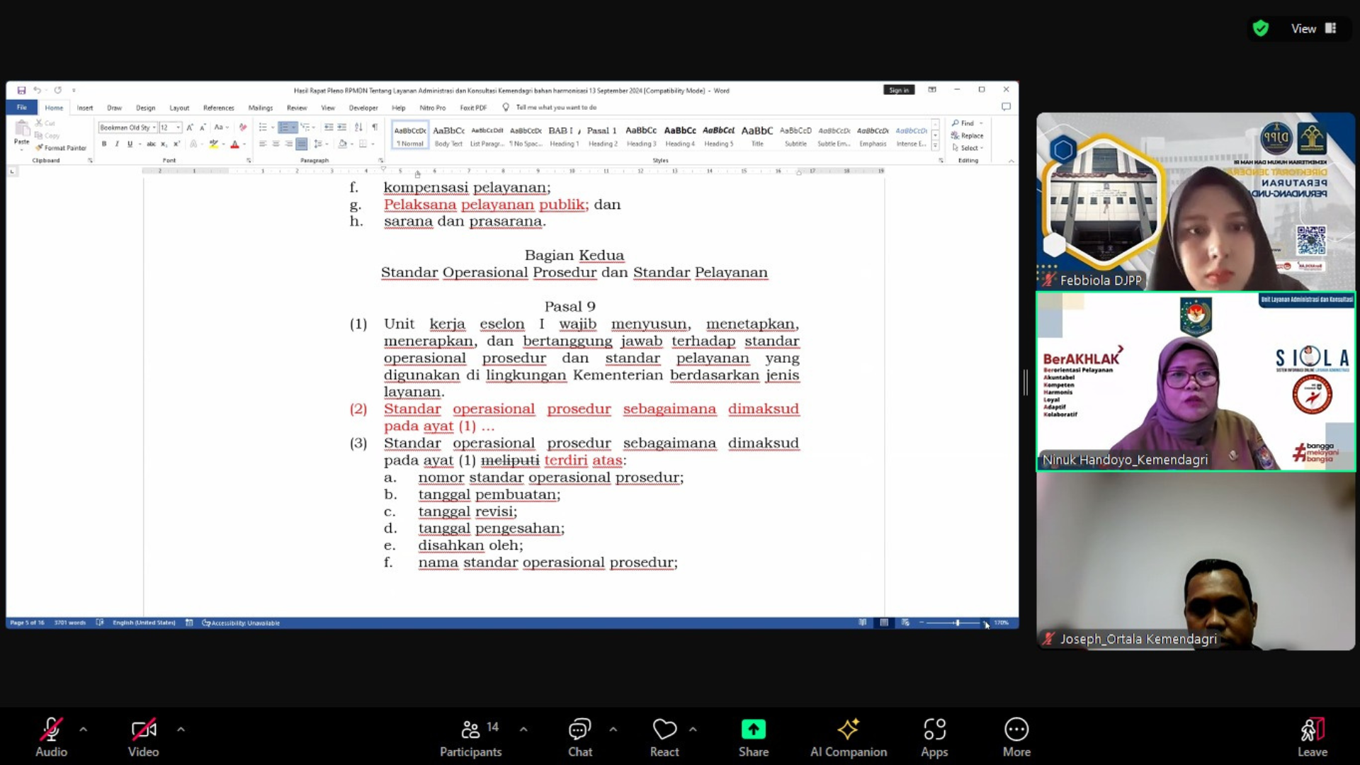Apply the Heading 1 style from gallery
Viewport: 1360px width, 765px height.
pos(564,135)
